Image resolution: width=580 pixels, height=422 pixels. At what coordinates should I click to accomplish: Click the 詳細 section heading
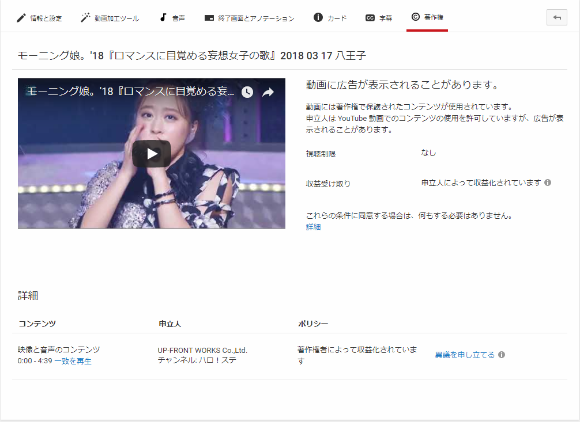click(x=28, y=295)
